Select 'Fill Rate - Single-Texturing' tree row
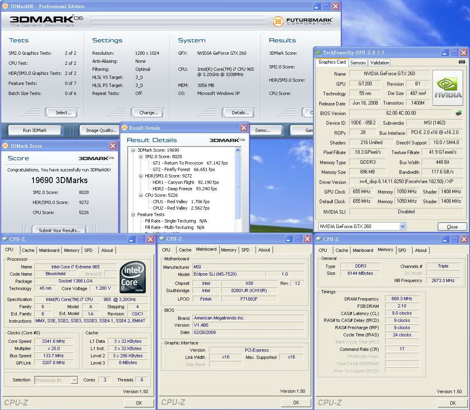The width and height of the screenshot is (470, 410). coord(176,221)
